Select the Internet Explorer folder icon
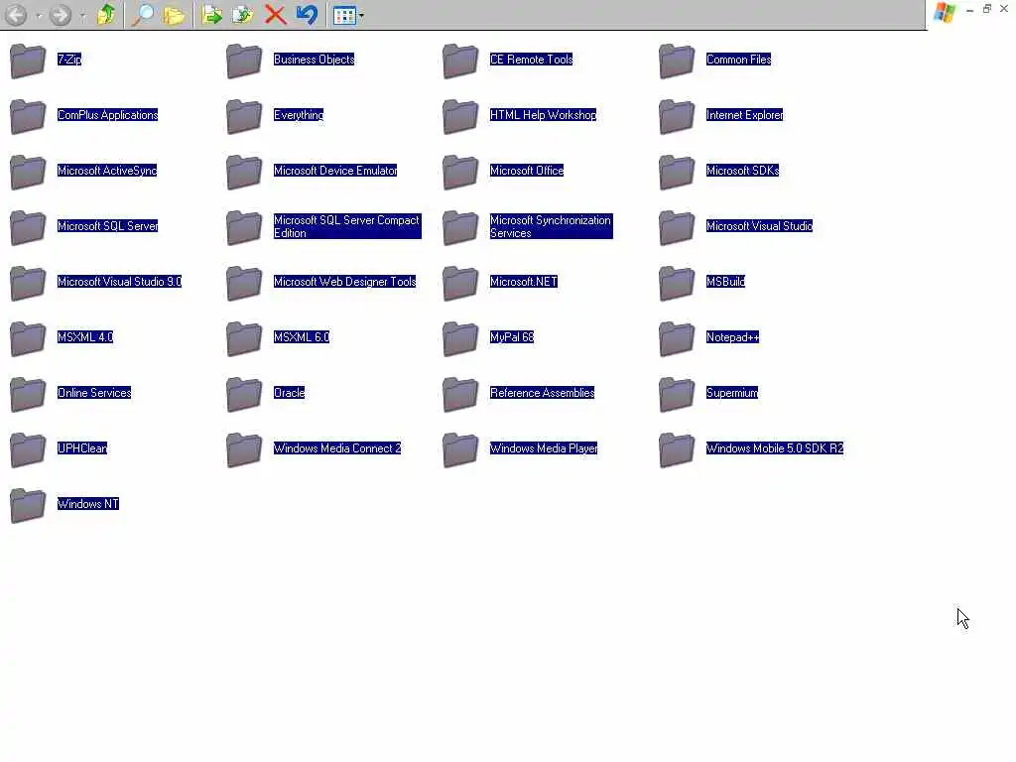 [x=677, y=117]
